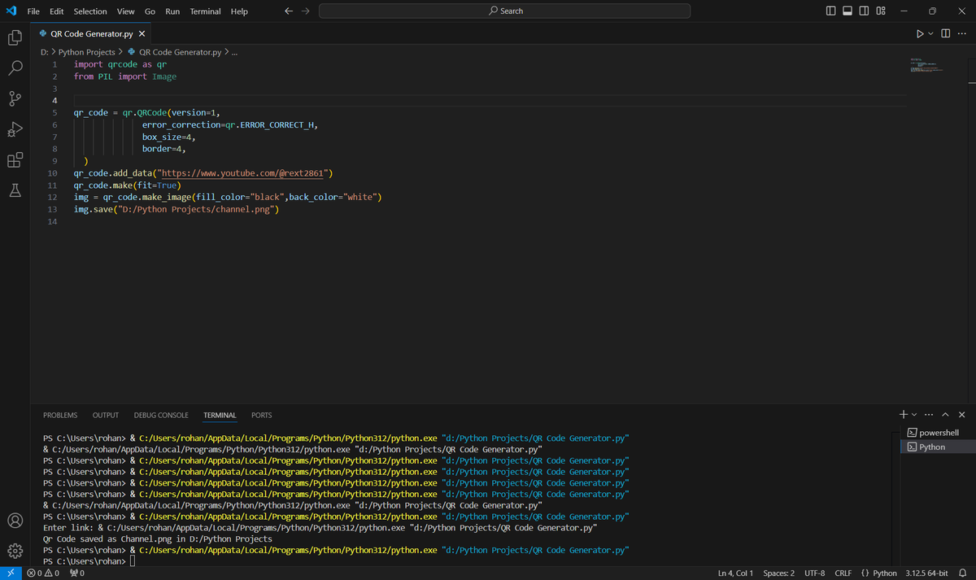Viewport: 976px width, 580px height.
Task: Open the Accounts menu icon
Action: (x=15, y=520)
